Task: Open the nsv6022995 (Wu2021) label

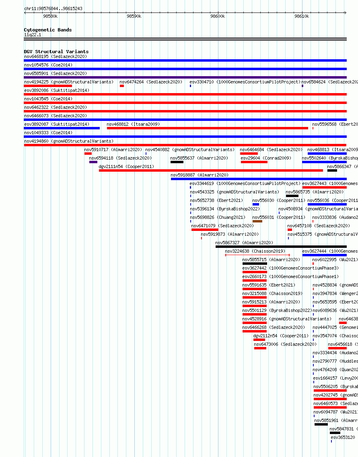Action: click(x=335, y=260)
